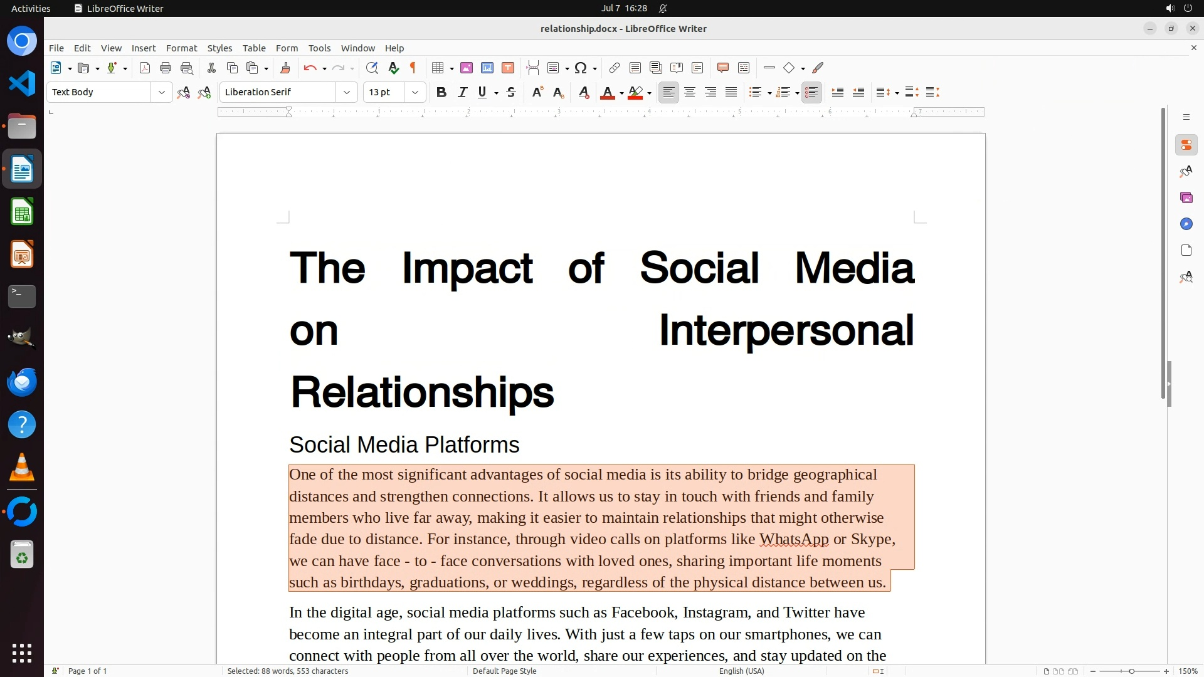Click the zoom slider in the status bar
Viewport: 1204px width, 677px height.
[1131, 671]
